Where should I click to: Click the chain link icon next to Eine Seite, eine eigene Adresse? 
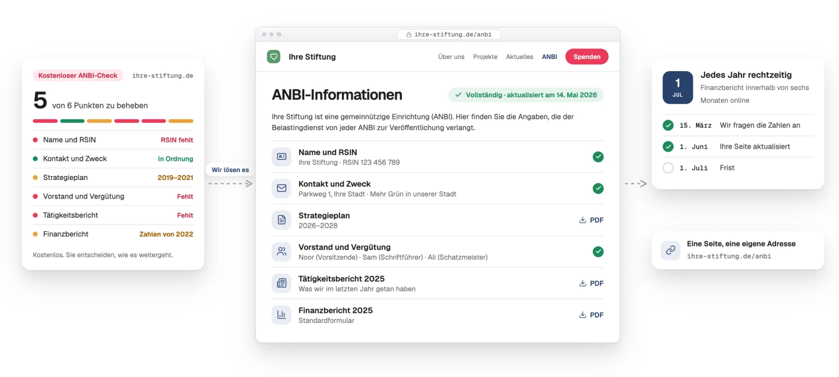[671, 250]
